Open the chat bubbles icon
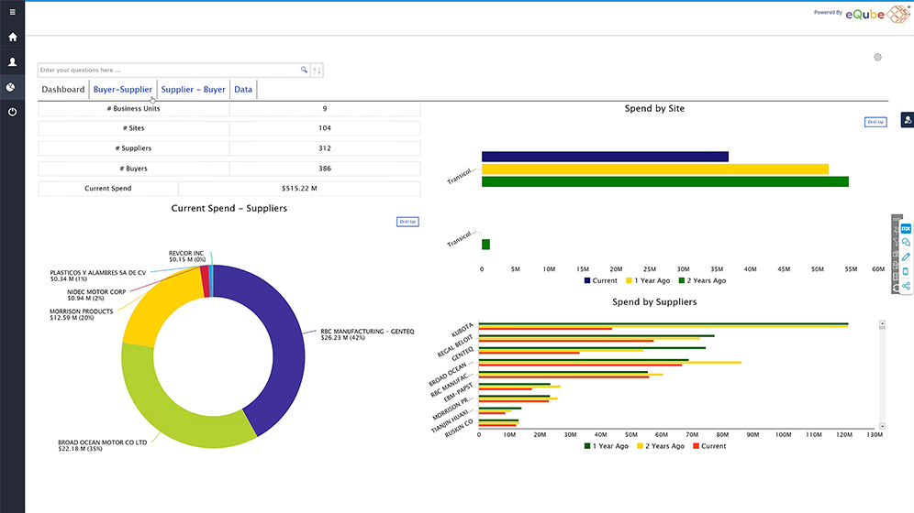 coord(906,243)
